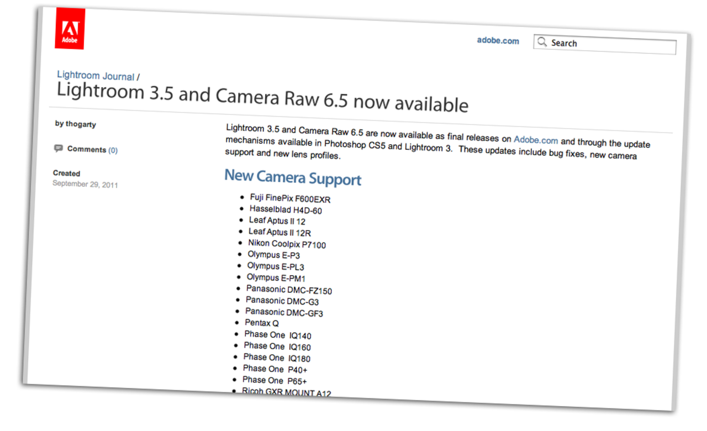The image size is (707, 431).
Task: Click the Phase One IQ180 entry
Action: pyautogui.click(x=277, y=357)
